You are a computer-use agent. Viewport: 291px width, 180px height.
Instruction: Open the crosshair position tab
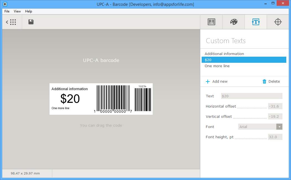pos(278,22)
